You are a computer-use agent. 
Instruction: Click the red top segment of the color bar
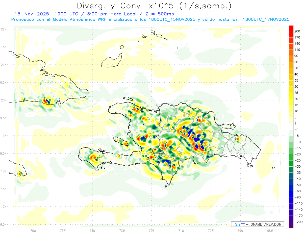[291, 28]
